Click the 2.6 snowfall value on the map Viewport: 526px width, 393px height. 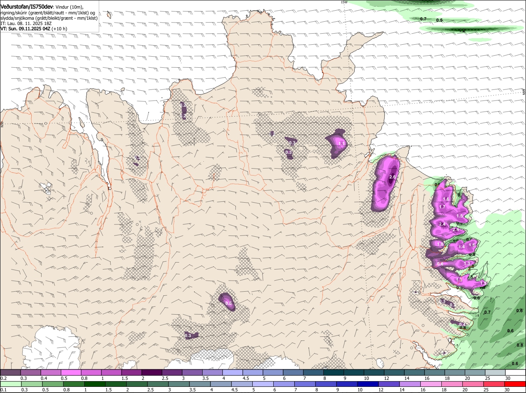click(392, 177)
